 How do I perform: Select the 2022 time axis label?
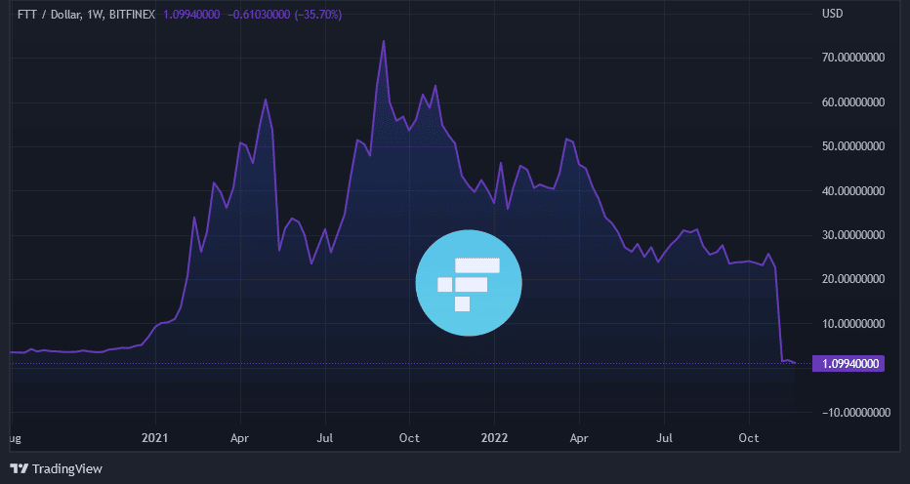[495, 437]
